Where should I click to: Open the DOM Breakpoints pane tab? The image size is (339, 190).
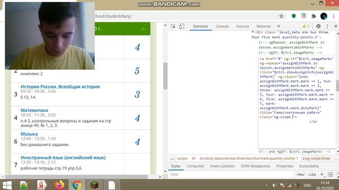coord(255,166)
